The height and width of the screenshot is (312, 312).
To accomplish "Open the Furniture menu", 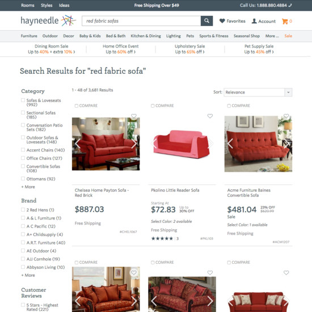I will [29, 36].
